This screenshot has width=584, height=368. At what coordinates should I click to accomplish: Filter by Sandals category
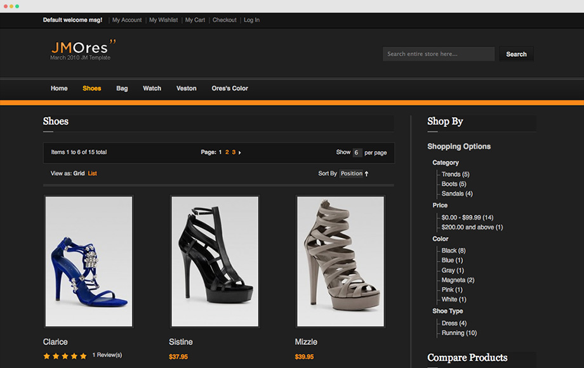(x=457, y=194)
